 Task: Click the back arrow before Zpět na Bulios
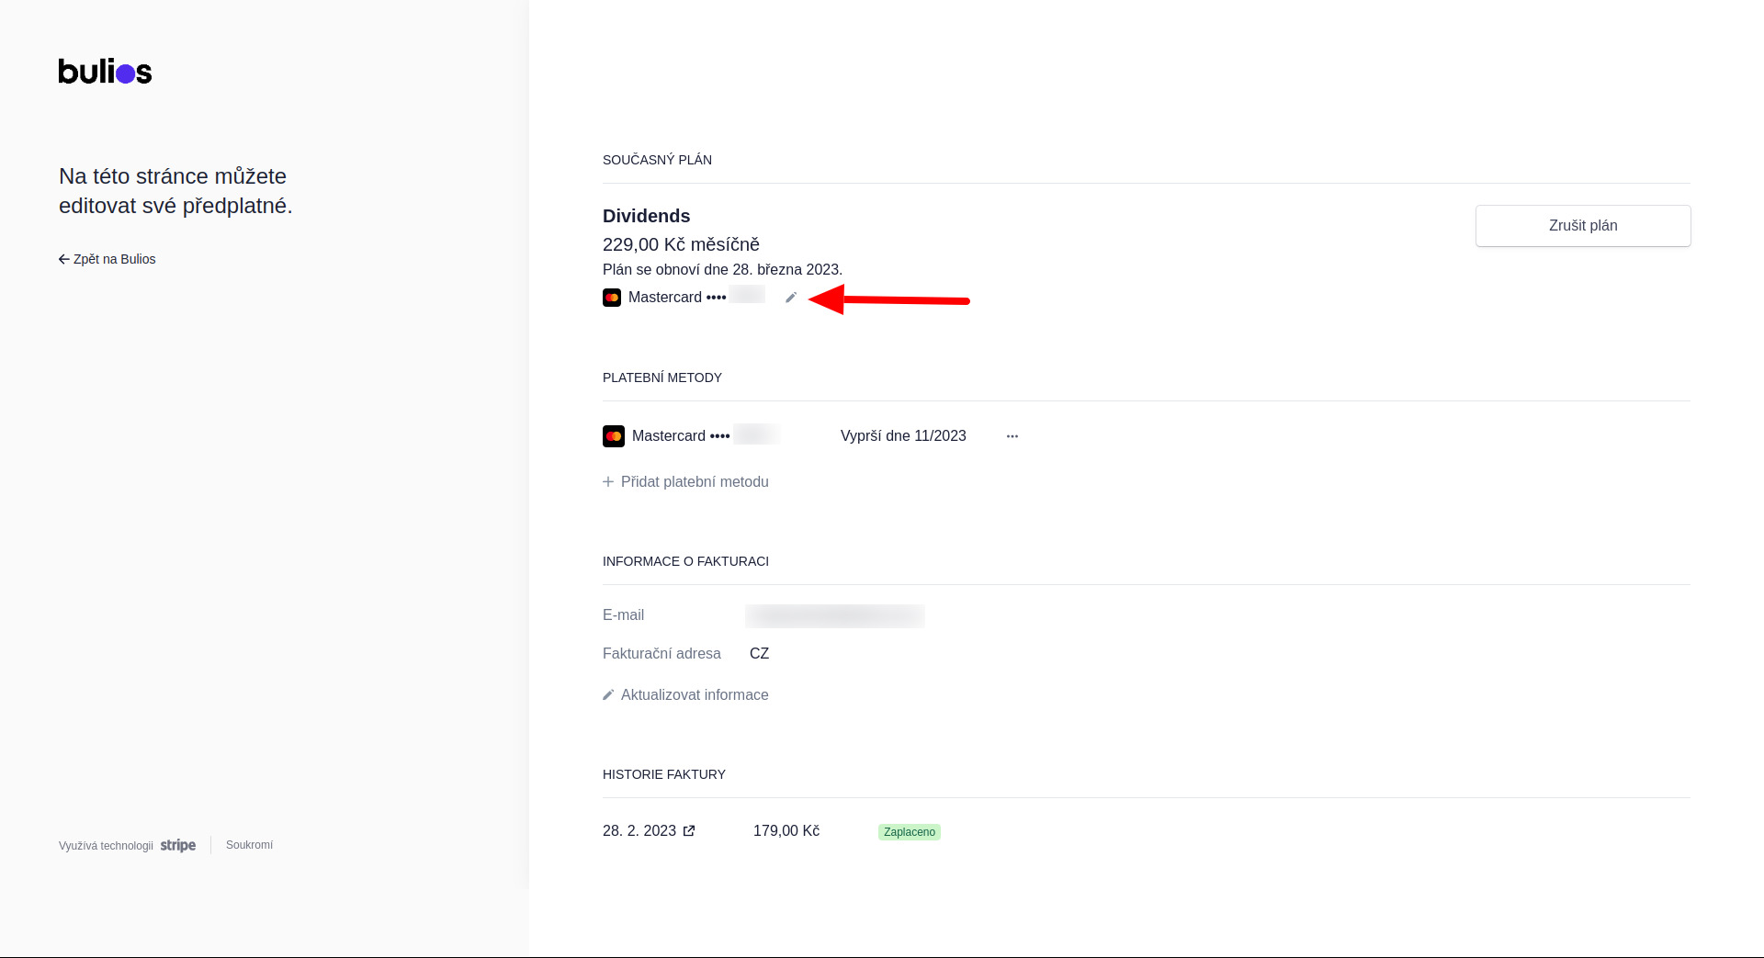pos(64,259)
